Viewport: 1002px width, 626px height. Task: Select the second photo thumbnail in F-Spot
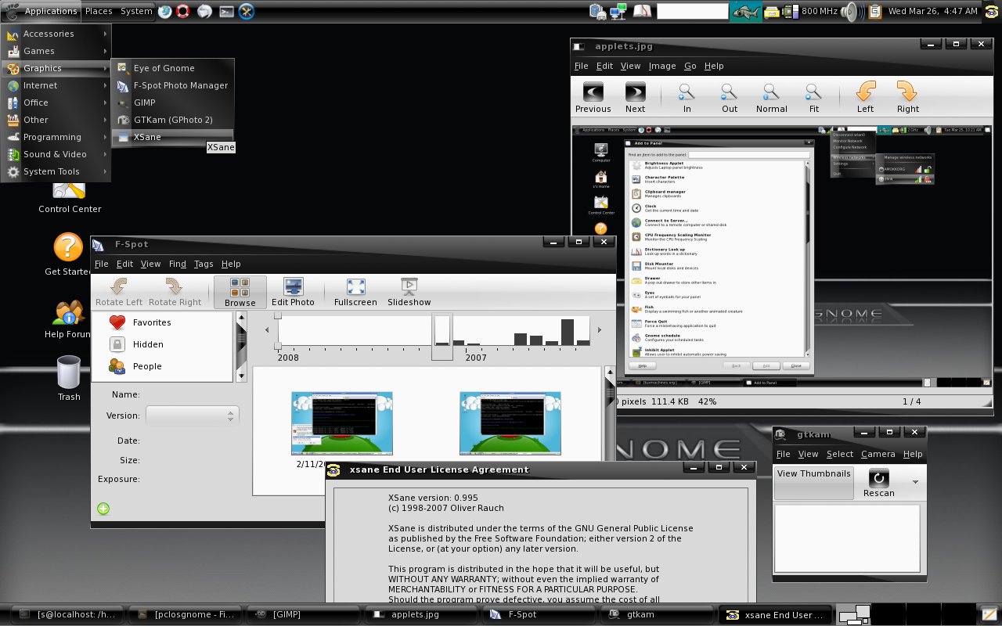click(x=510, y=423)
